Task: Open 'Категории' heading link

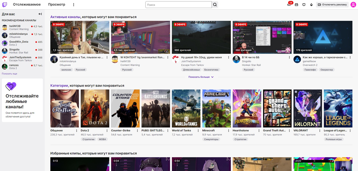Action: pos(59,86)
